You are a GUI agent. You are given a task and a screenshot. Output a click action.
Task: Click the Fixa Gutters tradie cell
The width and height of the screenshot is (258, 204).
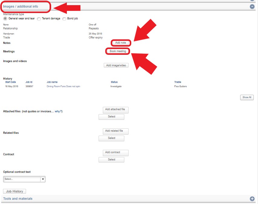click(181, 86)
